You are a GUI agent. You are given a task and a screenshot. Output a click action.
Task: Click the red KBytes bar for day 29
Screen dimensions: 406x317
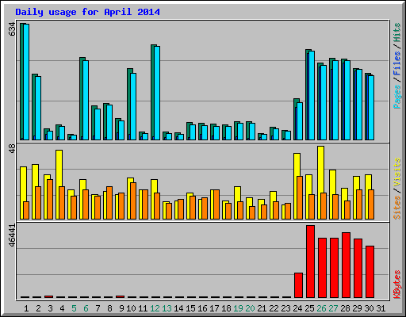[358, 268]
